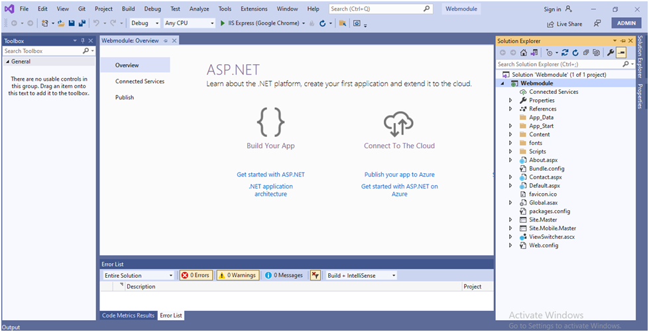Image resolution: width=649 pixels, height=332 pixels.
Task: Open IIS Express browser dropdown arrow
Action: [304, 24]
